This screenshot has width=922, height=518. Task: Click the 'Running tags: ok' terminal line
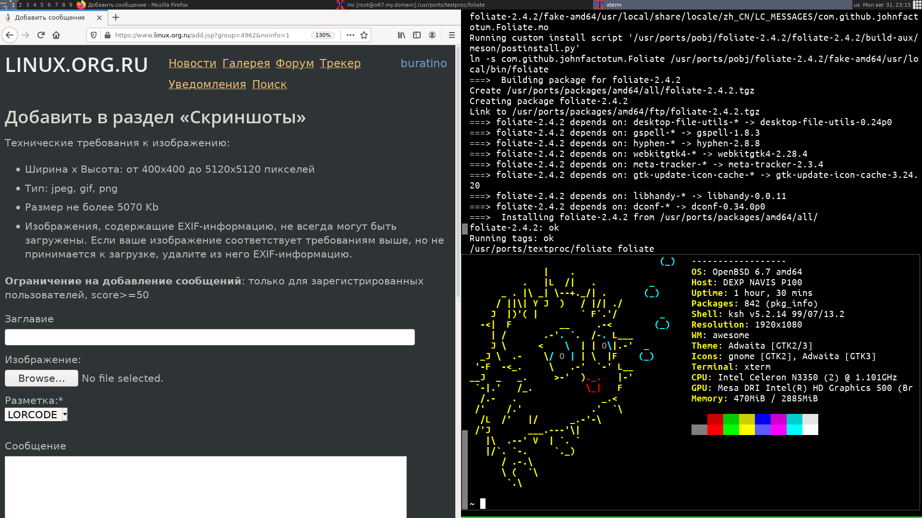[511, 238]
